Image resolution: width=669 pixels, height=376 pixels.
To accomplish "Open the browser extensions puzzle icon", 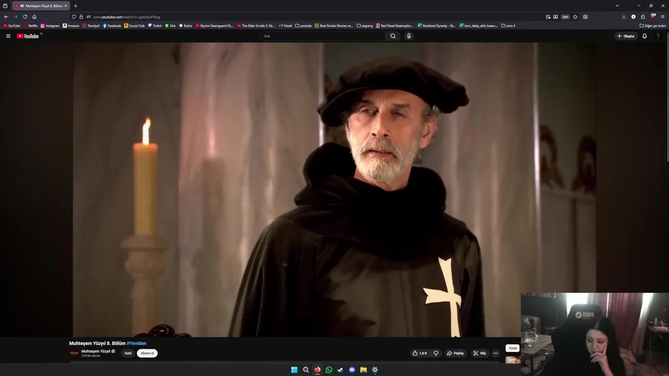I will tap(643, 17).
